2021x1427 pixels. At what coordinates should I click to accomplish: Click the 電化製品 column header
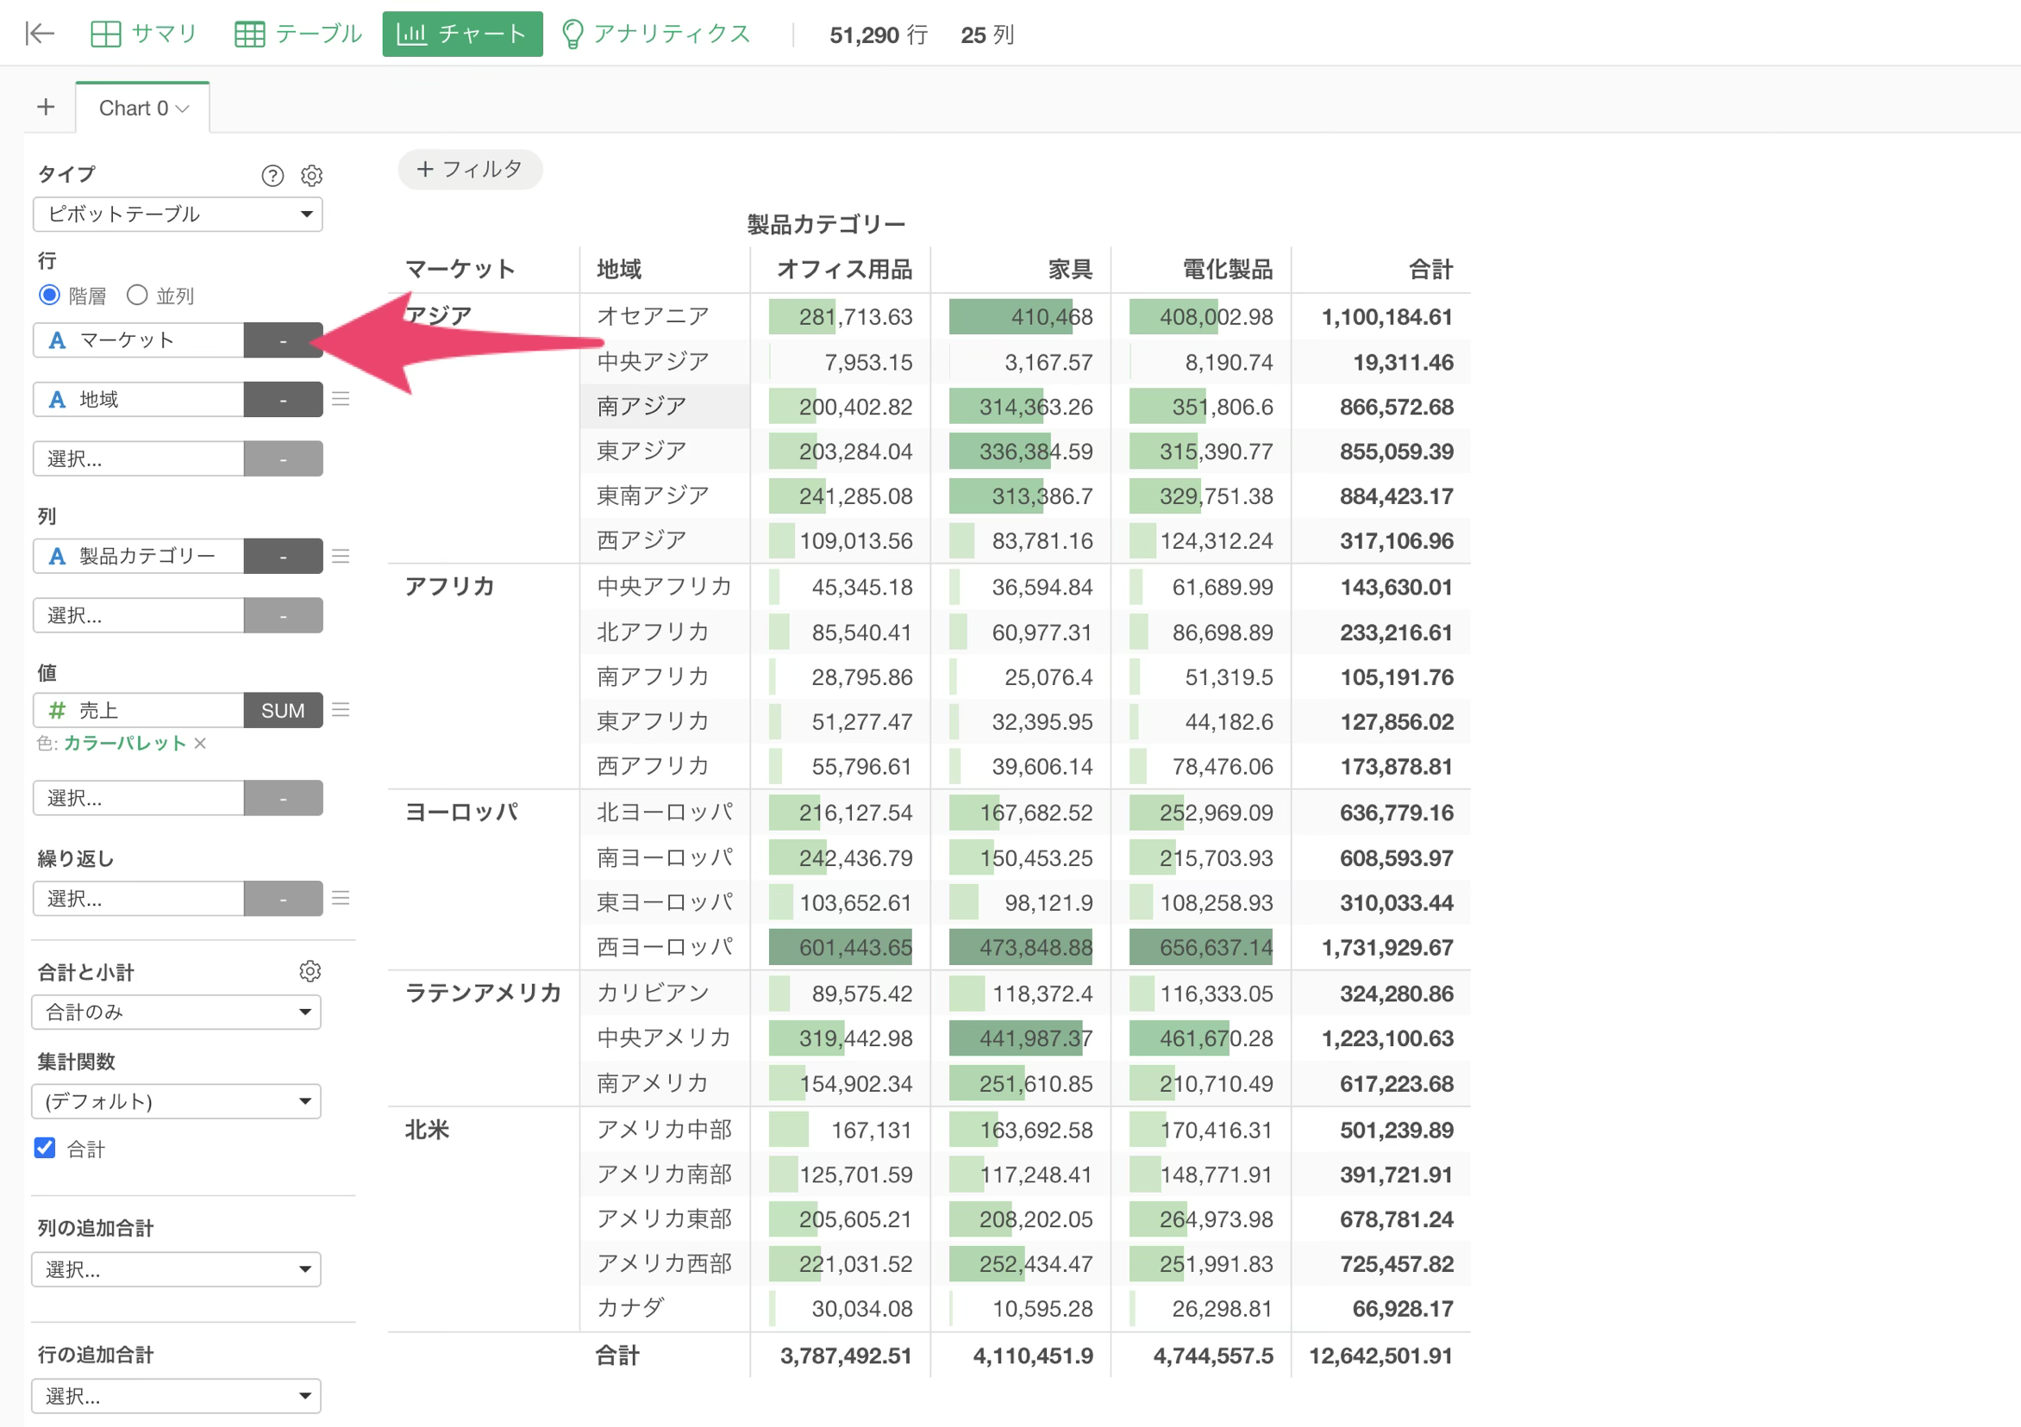tap(1228, 269)
